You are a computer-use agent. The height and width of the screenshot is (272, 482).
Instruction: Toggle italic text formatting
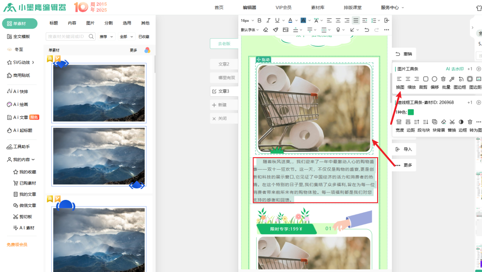(x=268, y=20)
